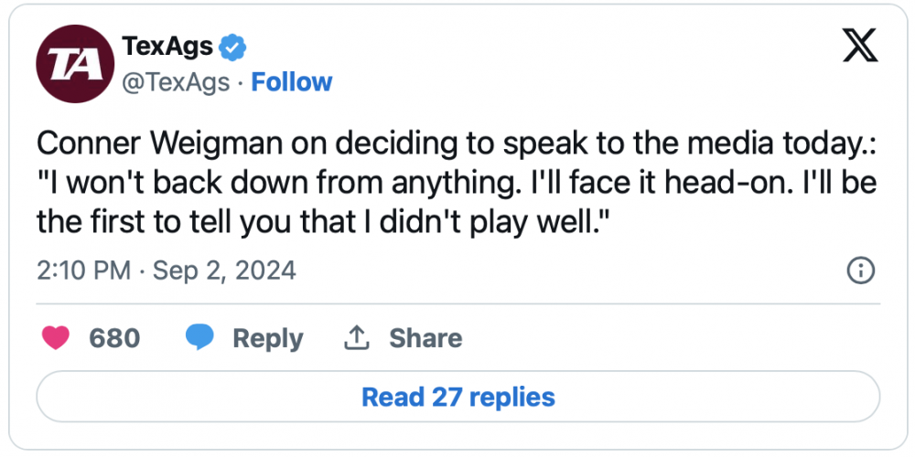
Task: Like the post with the heart icon
Action: [x=57, y=338]
